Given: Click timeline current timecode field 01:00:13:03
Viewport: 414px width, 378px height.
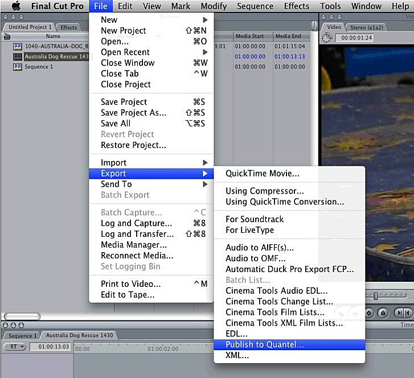Looking at the screenshot, I should click(x=51, y=347).
